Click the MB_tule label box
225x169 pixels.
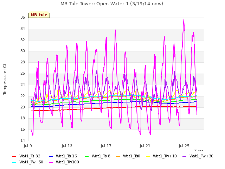(x=39, y=14)
